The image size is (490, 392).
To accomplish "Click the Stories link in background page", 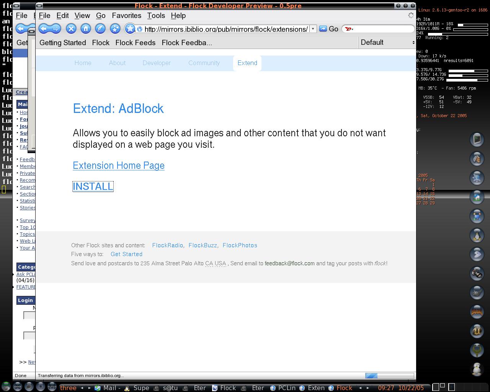I will pyautogui.click(x=28, y=208).
